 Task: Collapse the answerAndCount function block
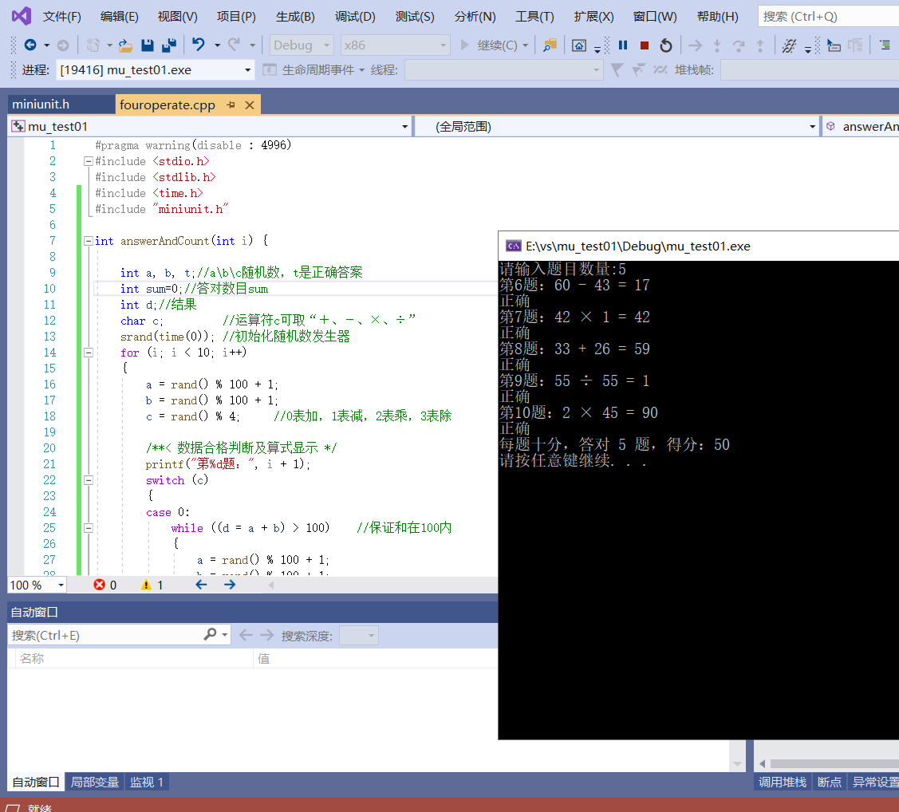[88, 241]
